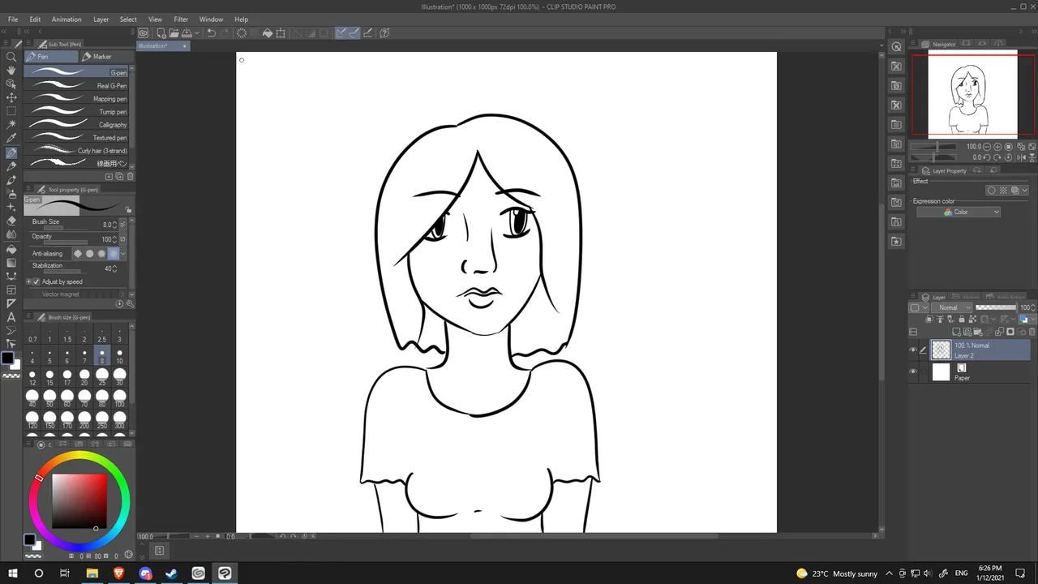Select the Hand move tool
Screen dimensions: 1038x584
click(x=11, y=71)
